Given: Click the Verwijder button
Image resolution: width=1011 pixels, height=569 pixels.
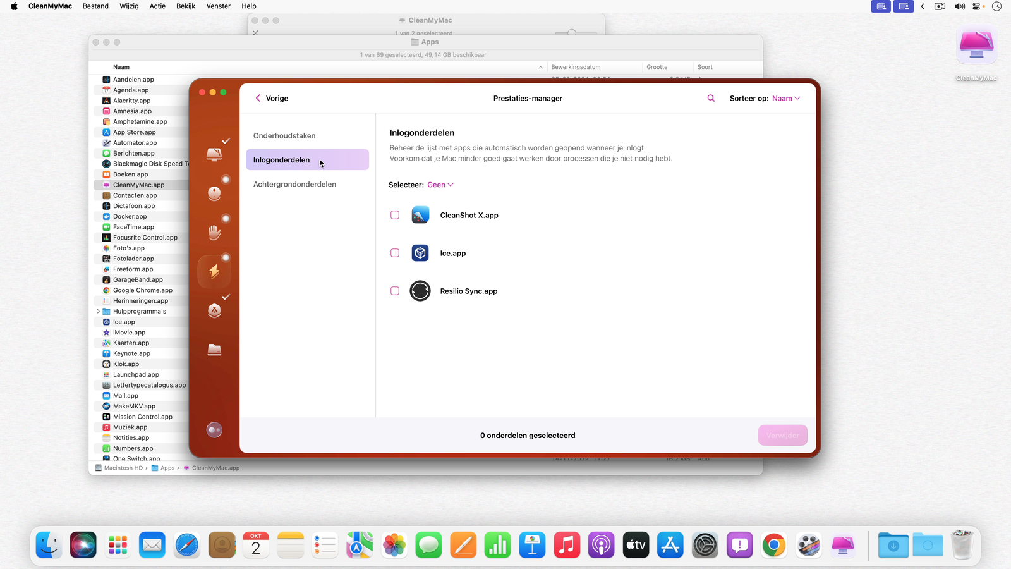Looking at the screenshot, I should click(x=783, y=436).
